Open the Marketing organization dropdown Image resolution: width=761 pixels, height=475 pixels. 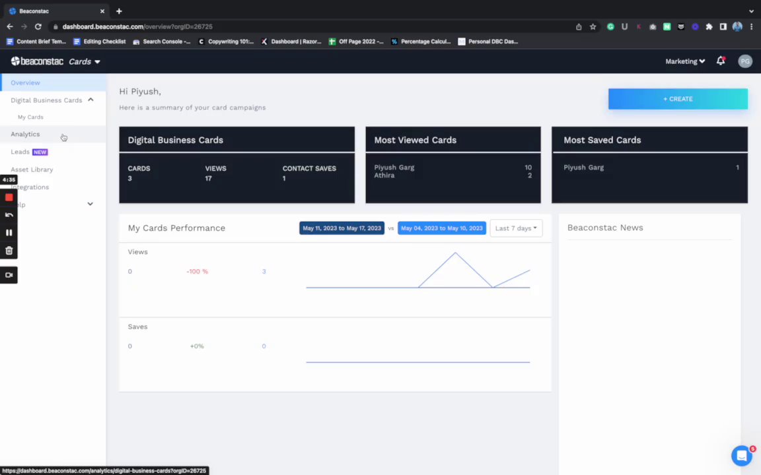[685, 61]
